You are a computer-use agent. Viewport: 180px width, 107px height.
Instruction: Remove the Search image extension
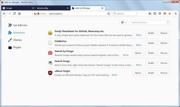pyautogui.click(x=164, y=63)
